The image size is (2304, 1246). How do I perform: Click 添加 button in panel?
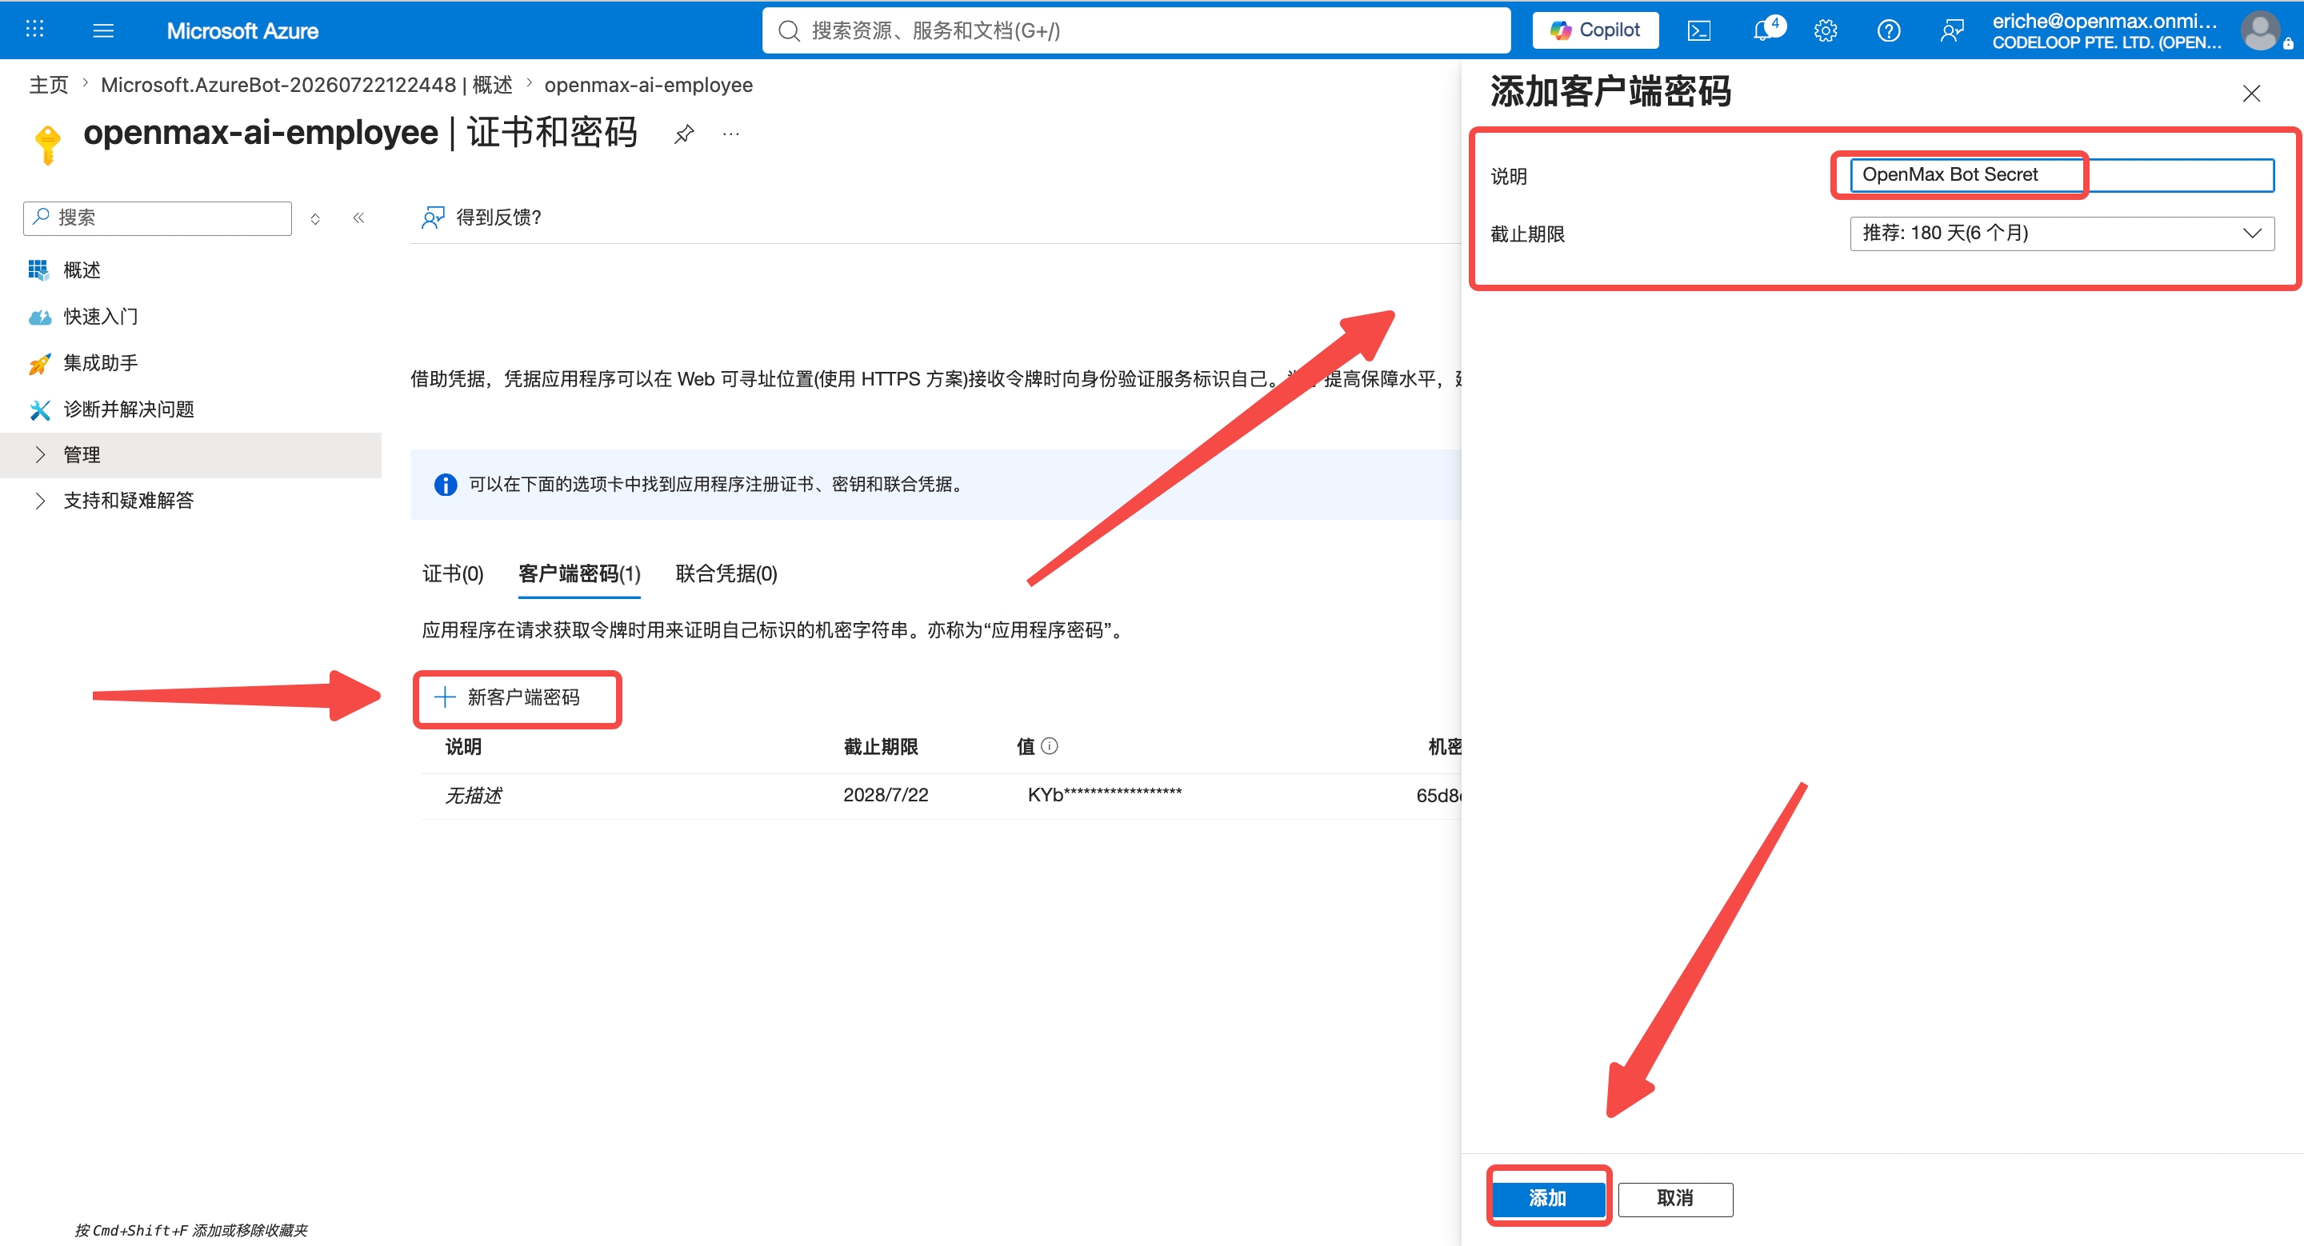pyautogui.click(x=1547, y=1198)
